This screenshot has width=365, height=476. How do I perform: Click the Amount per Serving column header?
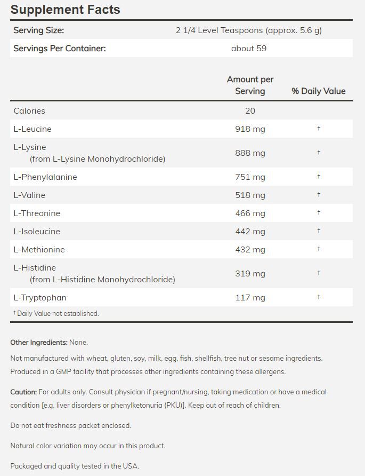tap(250, 85)
